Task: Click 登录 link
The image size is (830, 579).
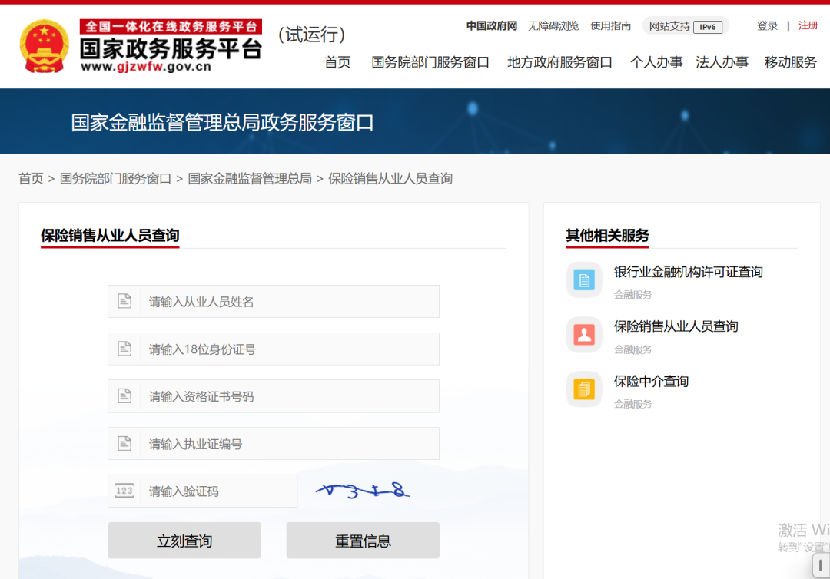Action: pyautogui.click(x=767, y=26)
